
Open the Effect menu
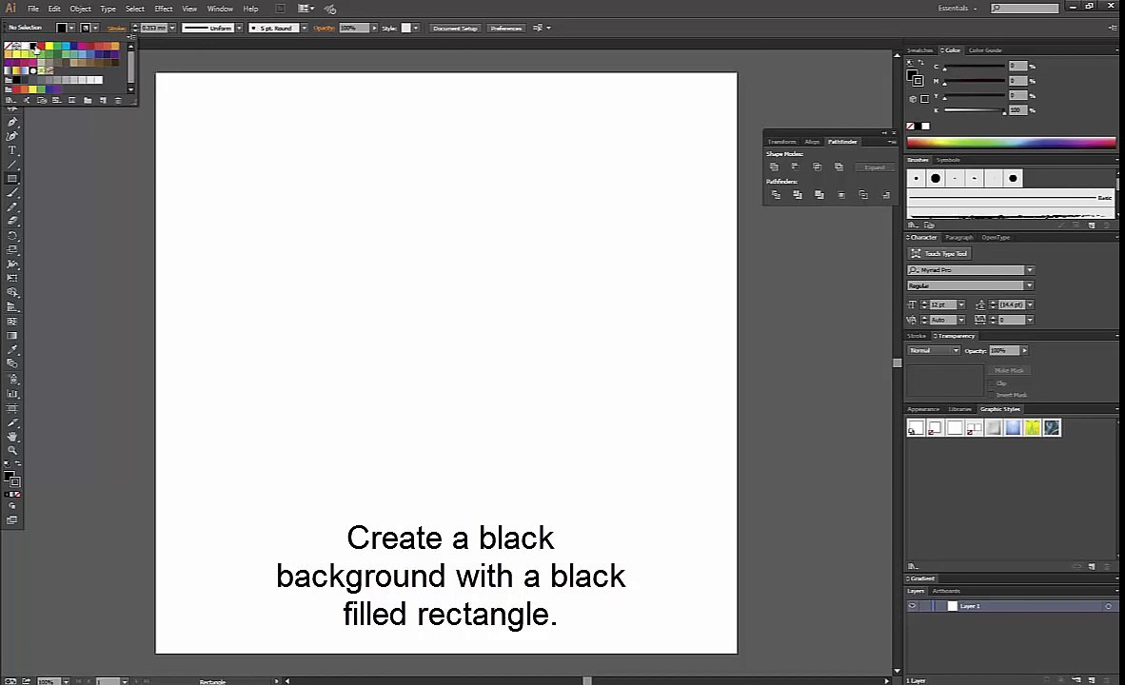164,9
